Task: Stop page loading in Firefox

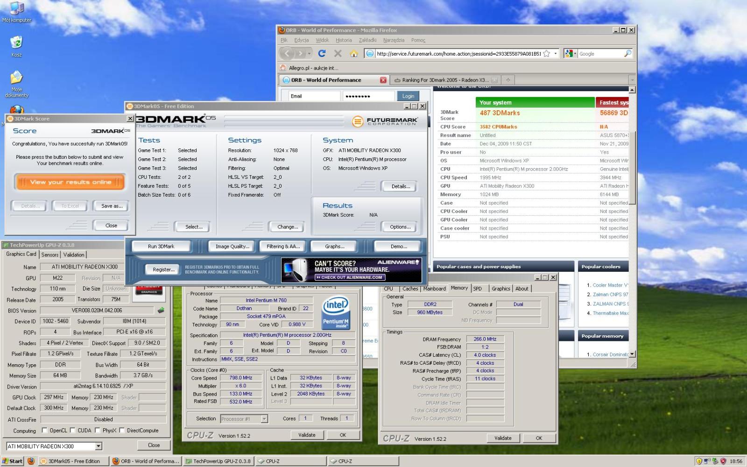Action: 338,53
